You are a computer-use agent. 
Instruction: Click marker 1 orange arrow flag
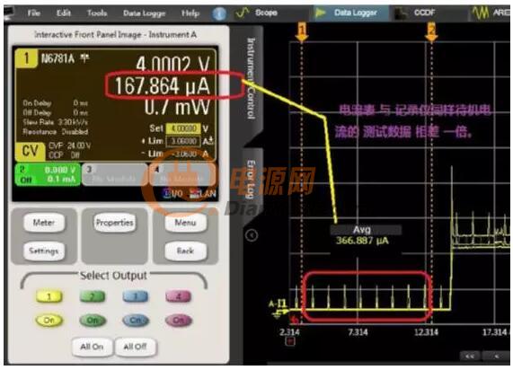301,31
